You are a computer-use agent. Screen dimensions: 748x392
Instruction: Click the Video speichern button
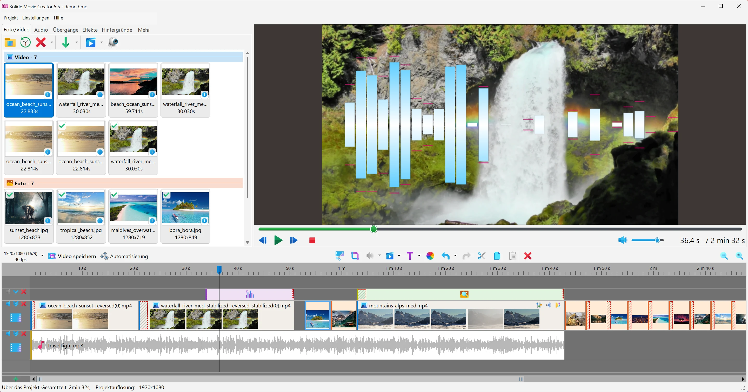[x=72, y=256]
